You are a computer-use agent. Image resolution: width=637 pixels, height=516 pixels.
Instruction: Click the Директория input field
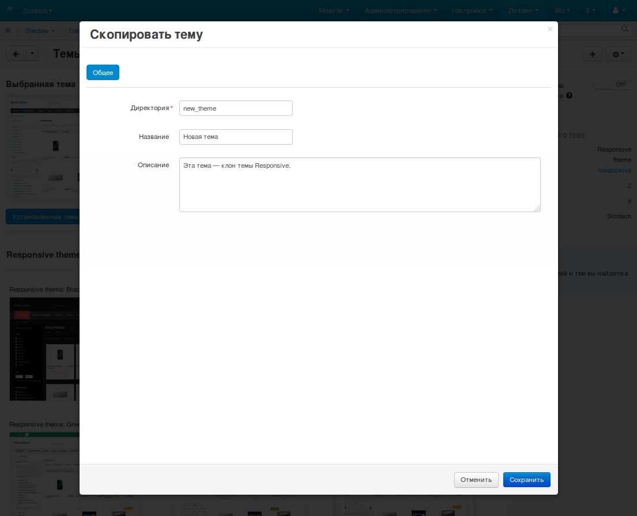[236, 108]
